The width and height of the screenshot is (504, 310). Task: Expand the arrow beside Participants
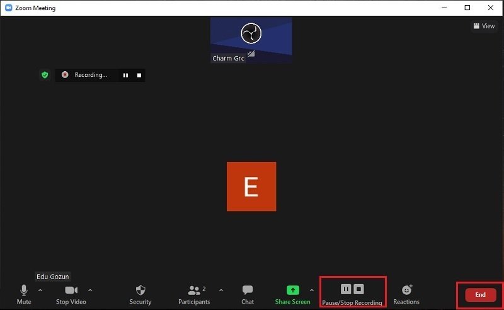pyautogui.click(x=220, y=290)
